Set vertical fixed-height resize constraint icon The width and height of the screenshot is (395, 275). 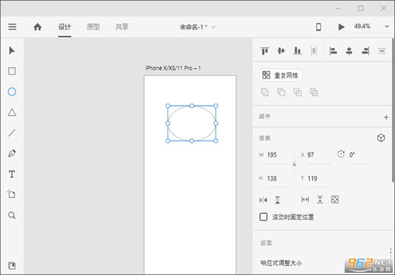tap(320, 199)
